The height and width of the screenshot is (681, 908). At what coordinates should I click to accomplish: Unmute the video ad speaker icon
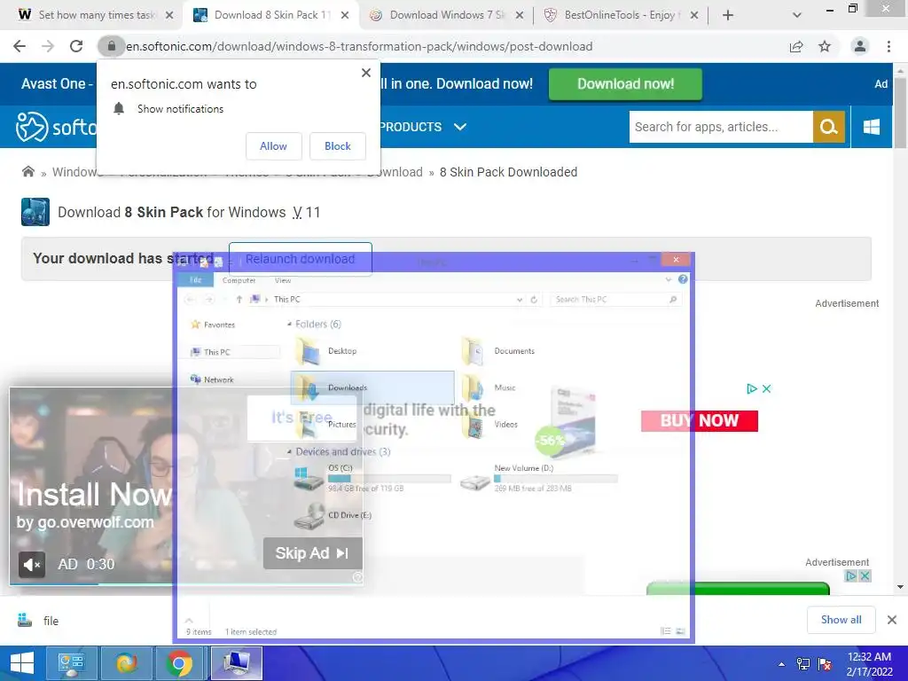(x=32, y=564)
